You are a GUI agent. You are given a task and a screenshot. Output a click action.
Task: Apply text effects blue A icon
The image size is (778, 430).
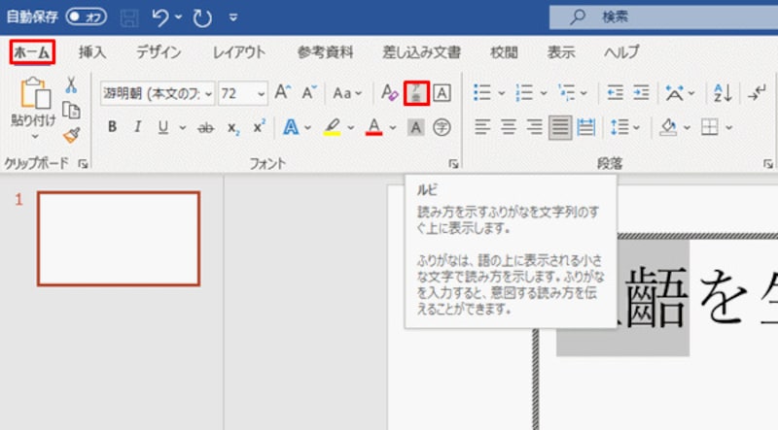(291, 128)
